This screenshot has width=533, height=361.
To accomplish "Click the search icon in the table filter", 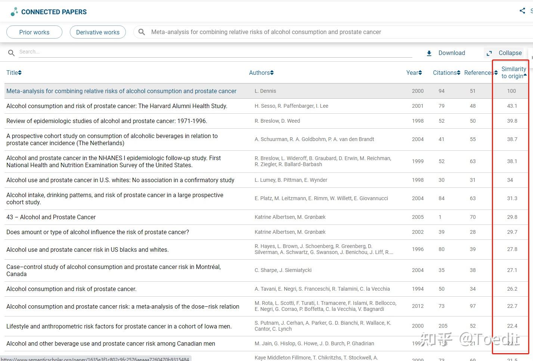I will (x=12, y=53).
